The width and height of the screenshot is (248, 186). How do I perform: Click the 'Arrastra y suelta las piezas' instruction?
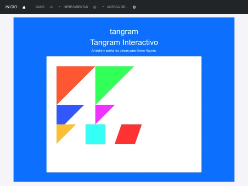pyautogui.click(x=124, y=51)
